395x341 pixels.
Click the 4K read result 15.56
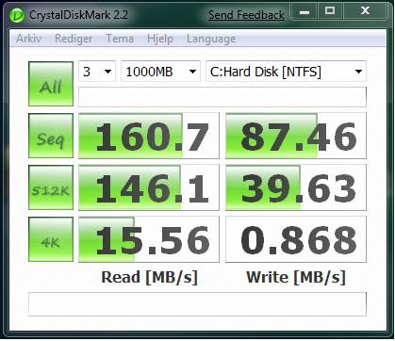coord(149,239)
